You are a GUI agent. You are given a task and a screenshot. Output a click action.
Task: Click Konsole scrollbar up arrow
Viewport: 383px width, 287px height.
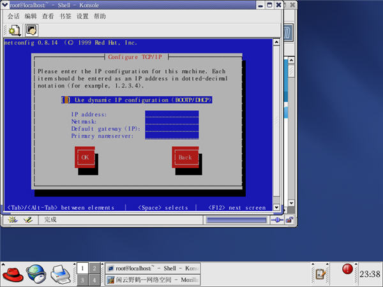coord(276,42)
